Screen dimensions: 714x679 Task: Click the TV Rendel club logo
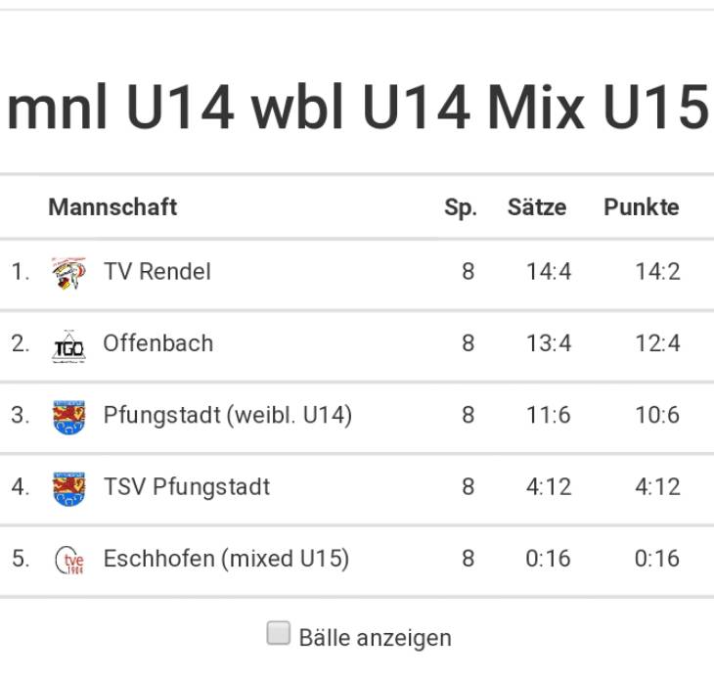tap(68, 272)
